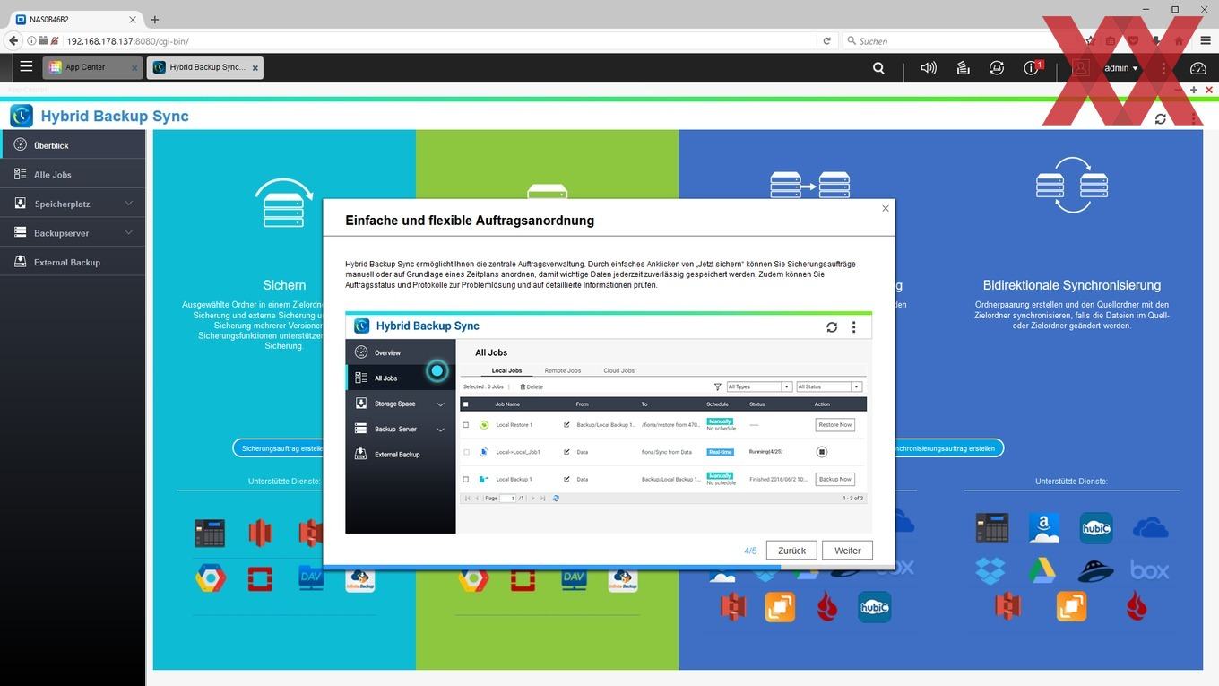Image resolution: width=1219 pixels, height=686 pixels.
Task: Click the Yandex Disk saucer icon in right column
Action: tap(1095, 570)
